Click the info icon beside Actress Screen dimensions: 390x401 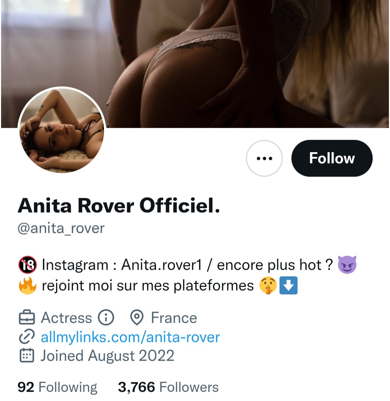click(106, 318)
